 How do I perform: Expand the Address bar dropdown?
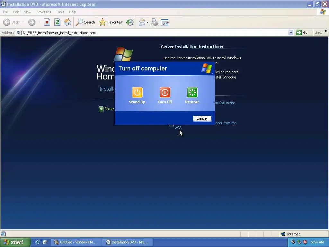tap(291, 32)
